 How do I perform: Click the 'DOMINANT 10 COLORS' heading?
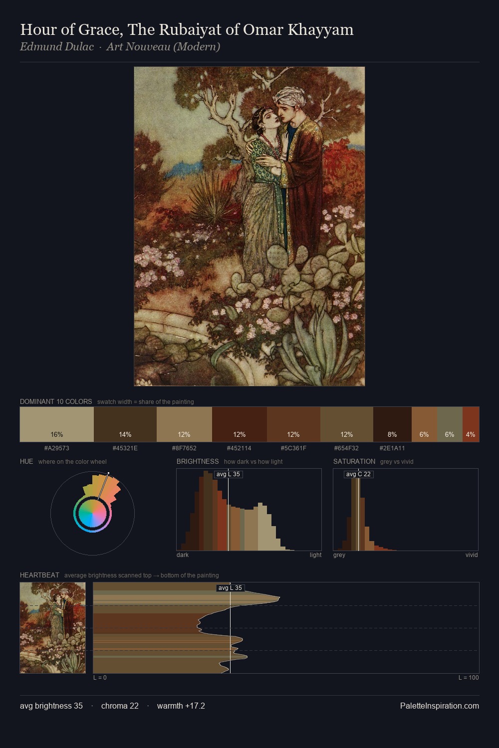point(56,401)
